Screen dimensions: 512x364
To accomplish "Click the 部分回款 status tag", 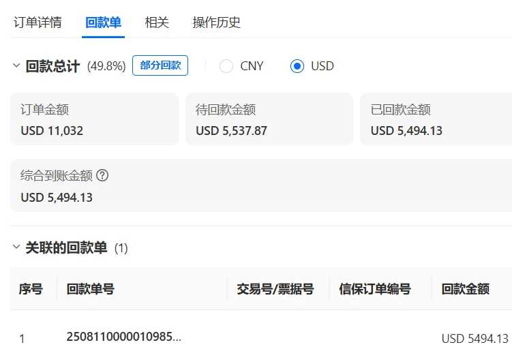I will 160,65.
